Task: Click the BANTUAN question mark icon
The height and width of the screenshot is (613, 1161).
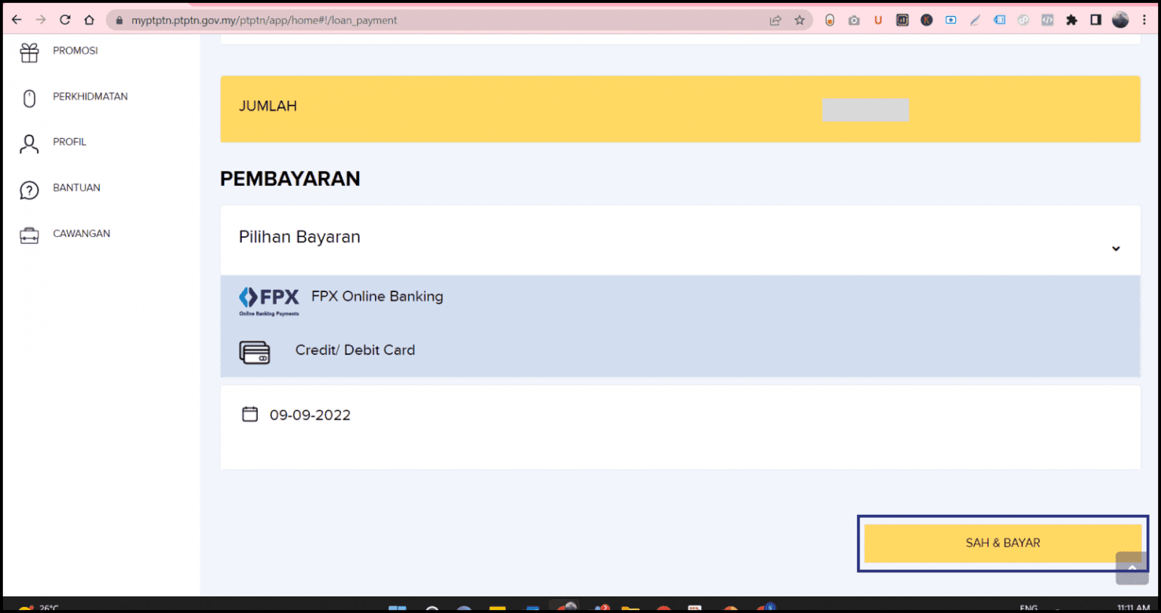Action: click(x=29, y=189)
